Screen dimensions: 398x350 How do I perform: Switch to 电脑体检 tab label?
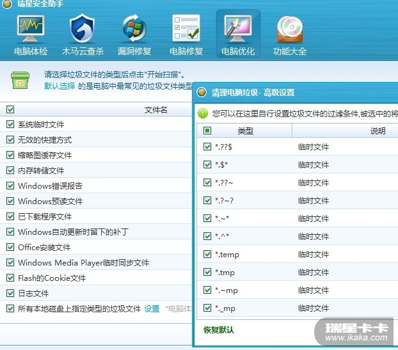click(31, 51)
